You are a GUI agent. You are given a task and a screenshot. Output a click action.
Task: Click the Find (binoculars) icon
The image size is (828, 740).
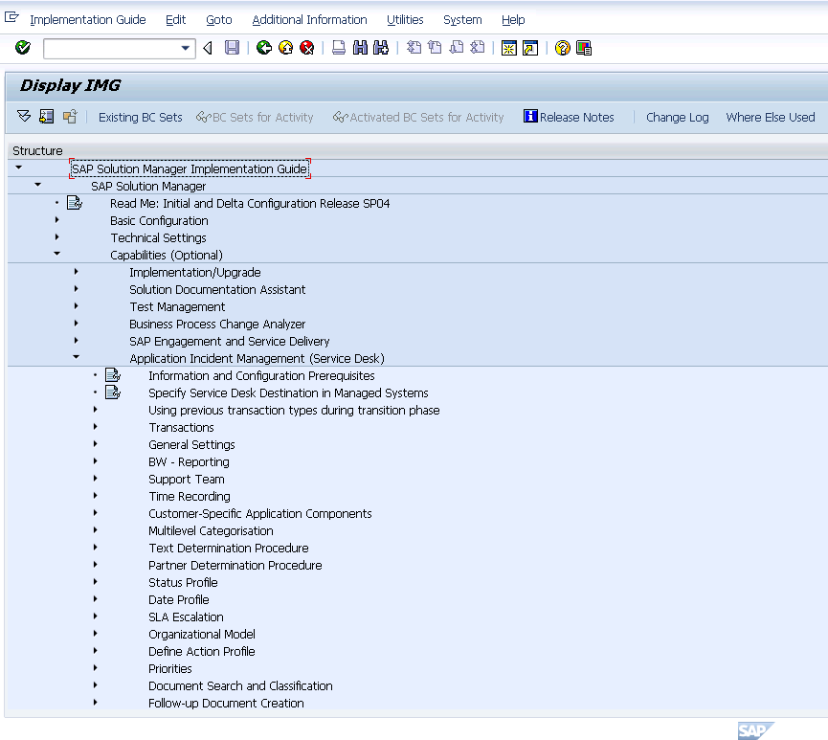coord(358,47)
